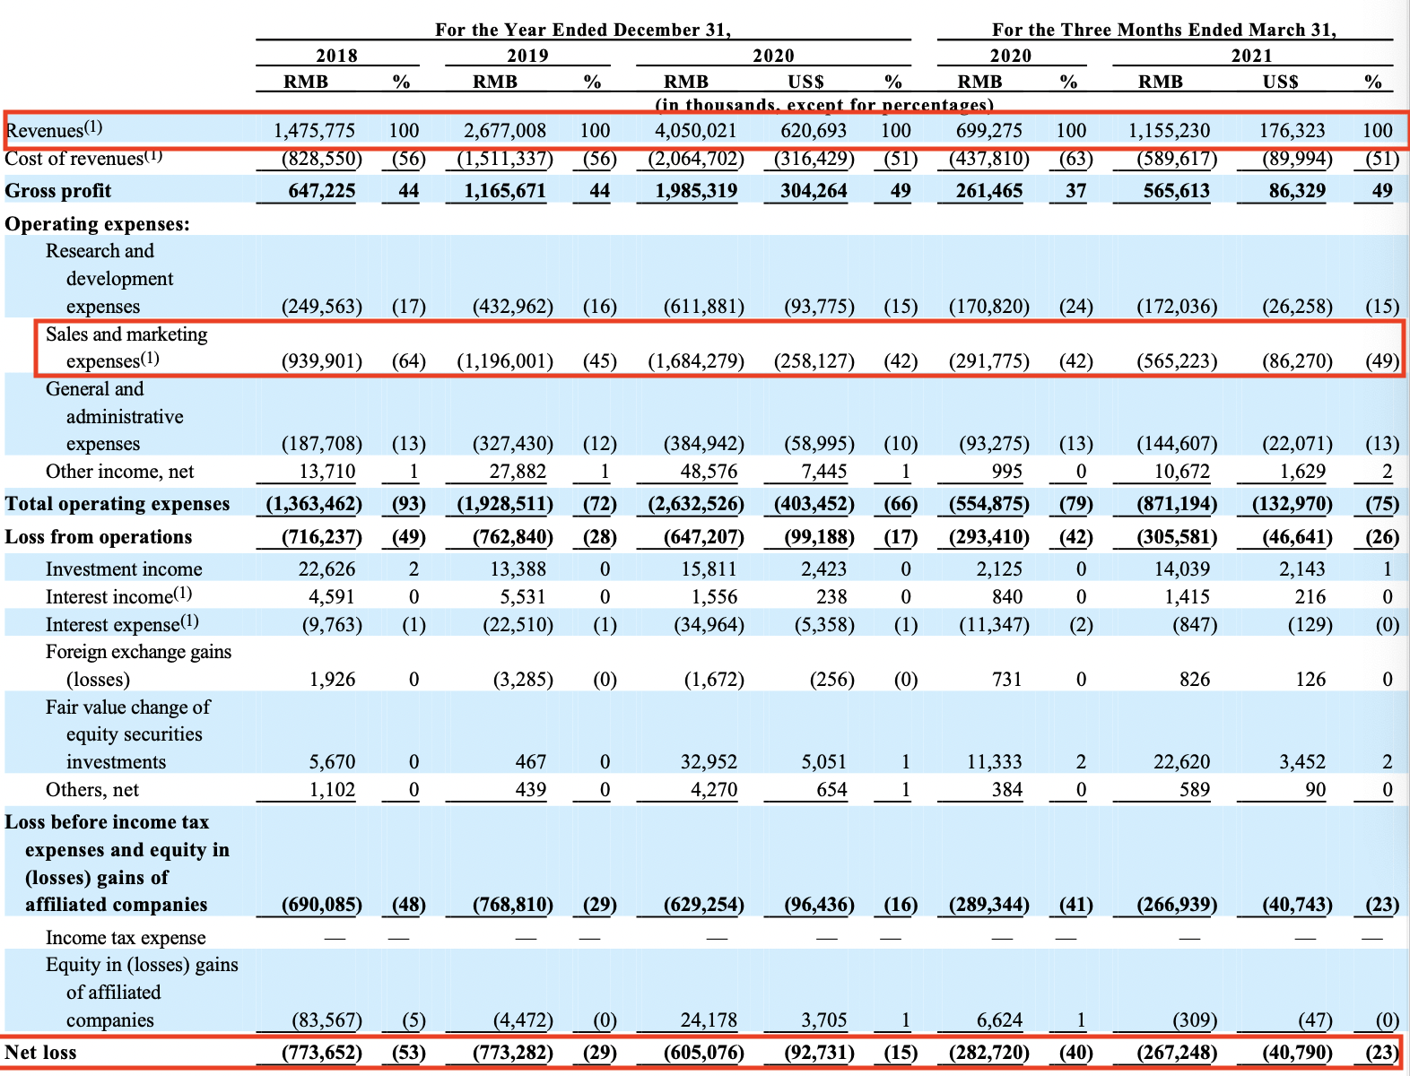Image resolution: width=1410 pixels, height=1076 pixels.
Task: Click Fair value change value 32,952
Action: 708,762
